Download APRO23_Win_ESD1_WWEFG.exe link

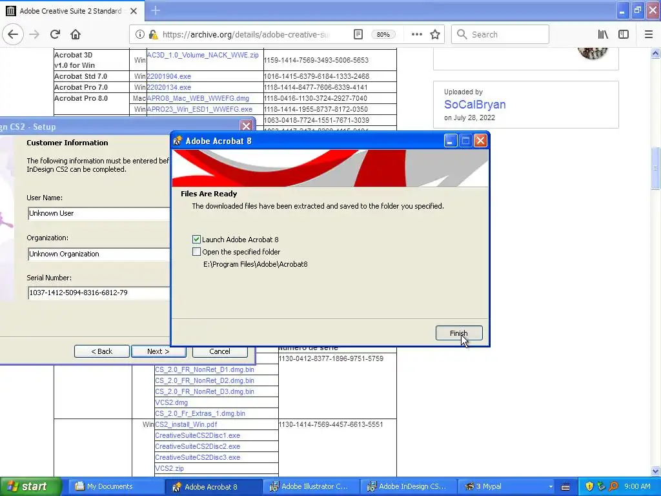[x=200, y=109]
